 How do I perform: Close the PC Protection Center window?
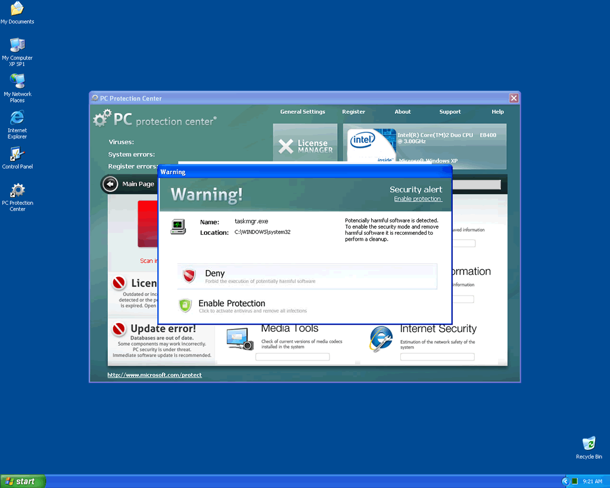pos(513,98)
